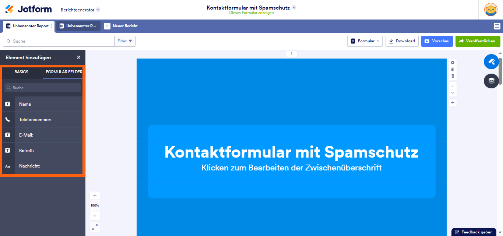
Task: Add a new element with the plus icon
Action: click(453, 102)
